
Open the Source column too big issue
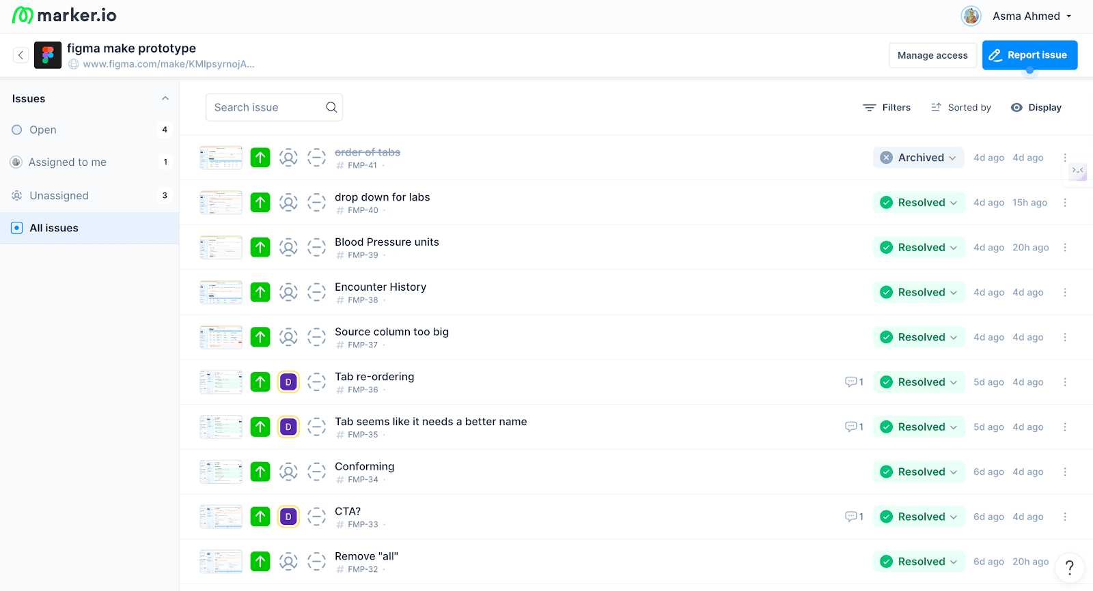(x=391, y=332)
